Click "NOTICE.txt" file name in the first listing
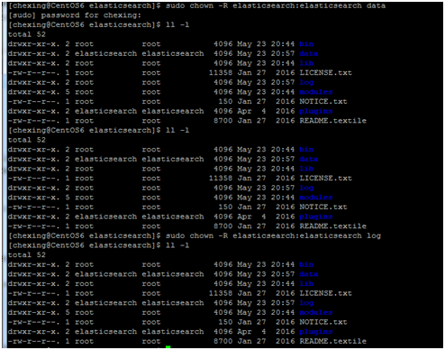Viewport: 445px width, 350px height. coord(323,102)
